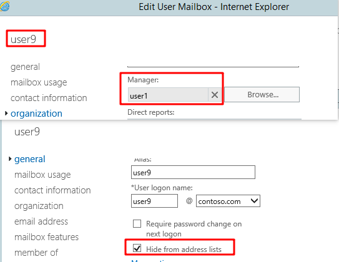339x262 pixels.
Task: Uncheck Hide from address lists
Action: [137, 248]
